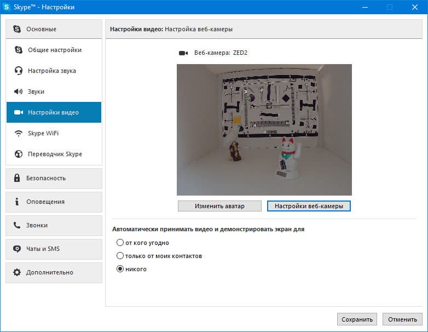
Task: Click the Skype icon beside Основные
Action: [17, 29]
